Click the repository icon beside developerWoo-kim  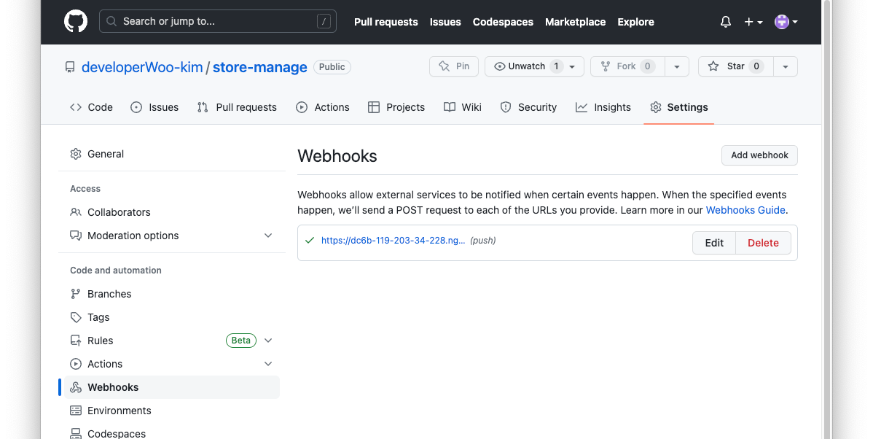70,67
